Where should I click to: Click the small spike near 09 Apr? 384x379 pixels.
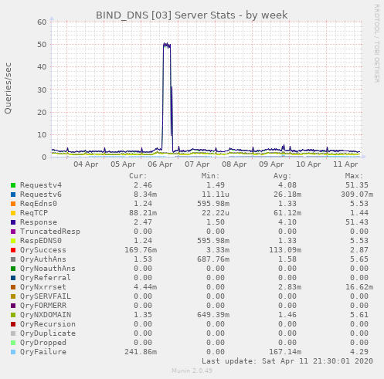coord(284,147)
